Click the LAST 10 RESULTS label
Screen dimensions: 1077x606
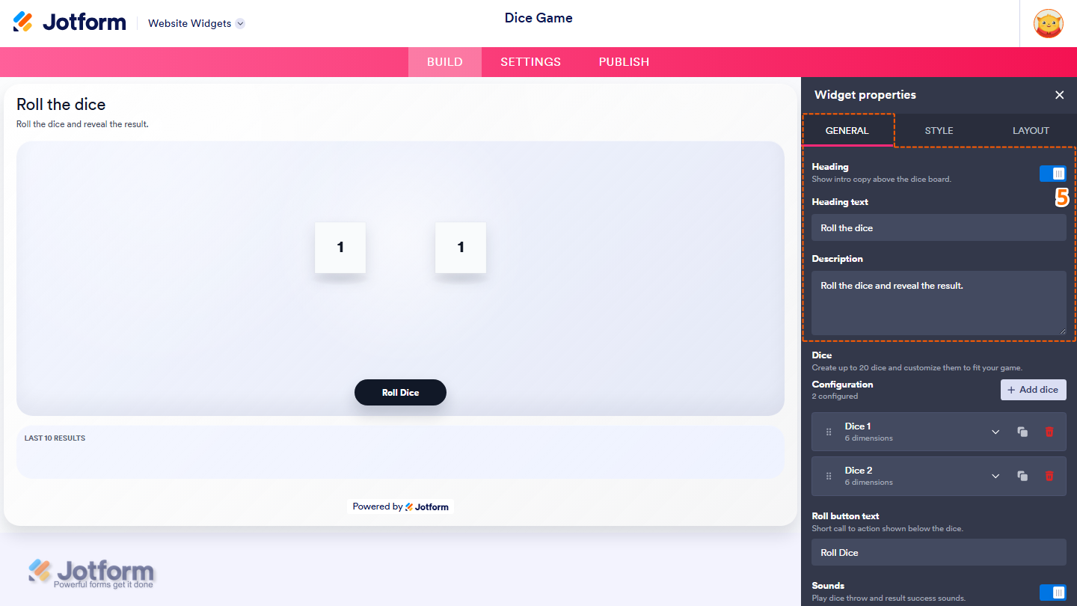55,438
